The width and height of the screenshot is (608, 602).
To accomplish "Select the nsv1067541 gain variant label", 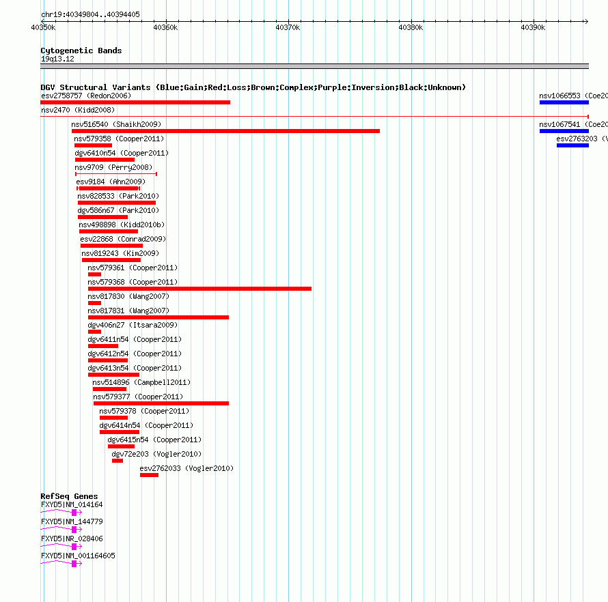I will pos(573,124).
